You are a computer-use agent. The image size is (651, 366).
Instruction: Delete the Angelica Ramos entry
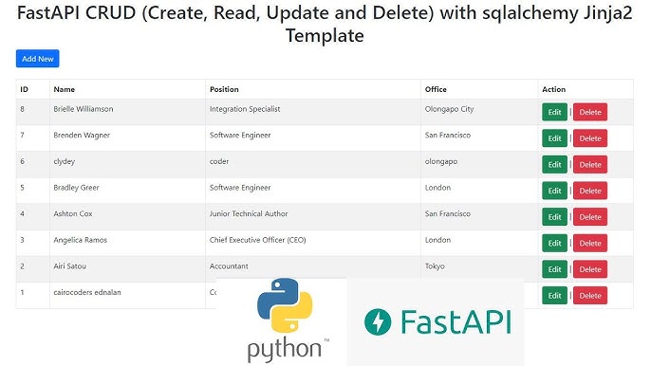click(x=590, y=243)
